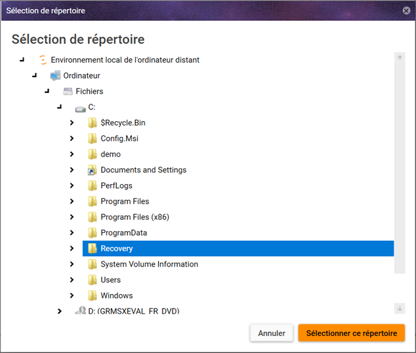Expand the Program Files (x86) folder
This screenshot has width=416, height=353.
72,217
